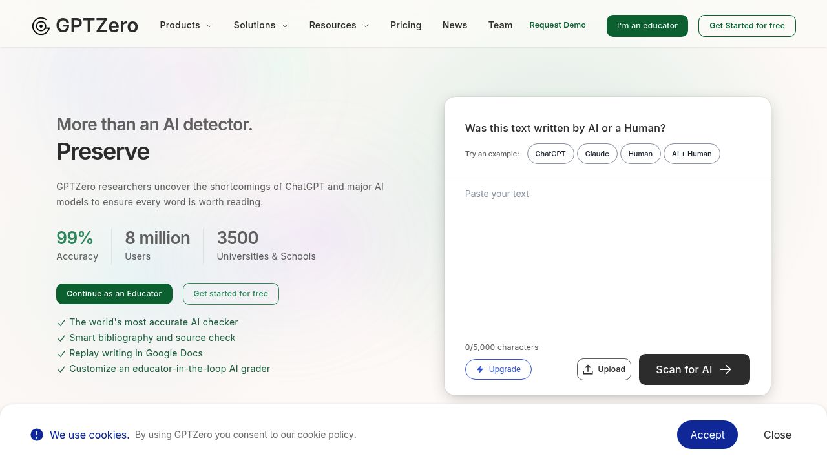Click the arrow icon in Scan for AI
The height and width of the screenshot is (465, 827).
[726, 369]
